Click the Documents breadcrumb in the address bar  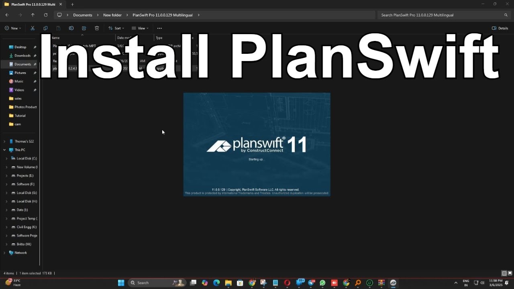point(83,15)
